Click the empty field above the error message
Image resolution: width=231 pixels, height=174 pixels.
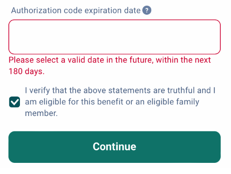[115, 37]
